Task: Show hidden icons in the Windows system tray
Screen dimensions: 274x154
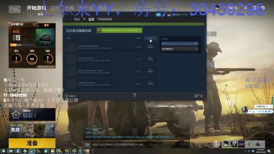Action: [x=245, y=151]
